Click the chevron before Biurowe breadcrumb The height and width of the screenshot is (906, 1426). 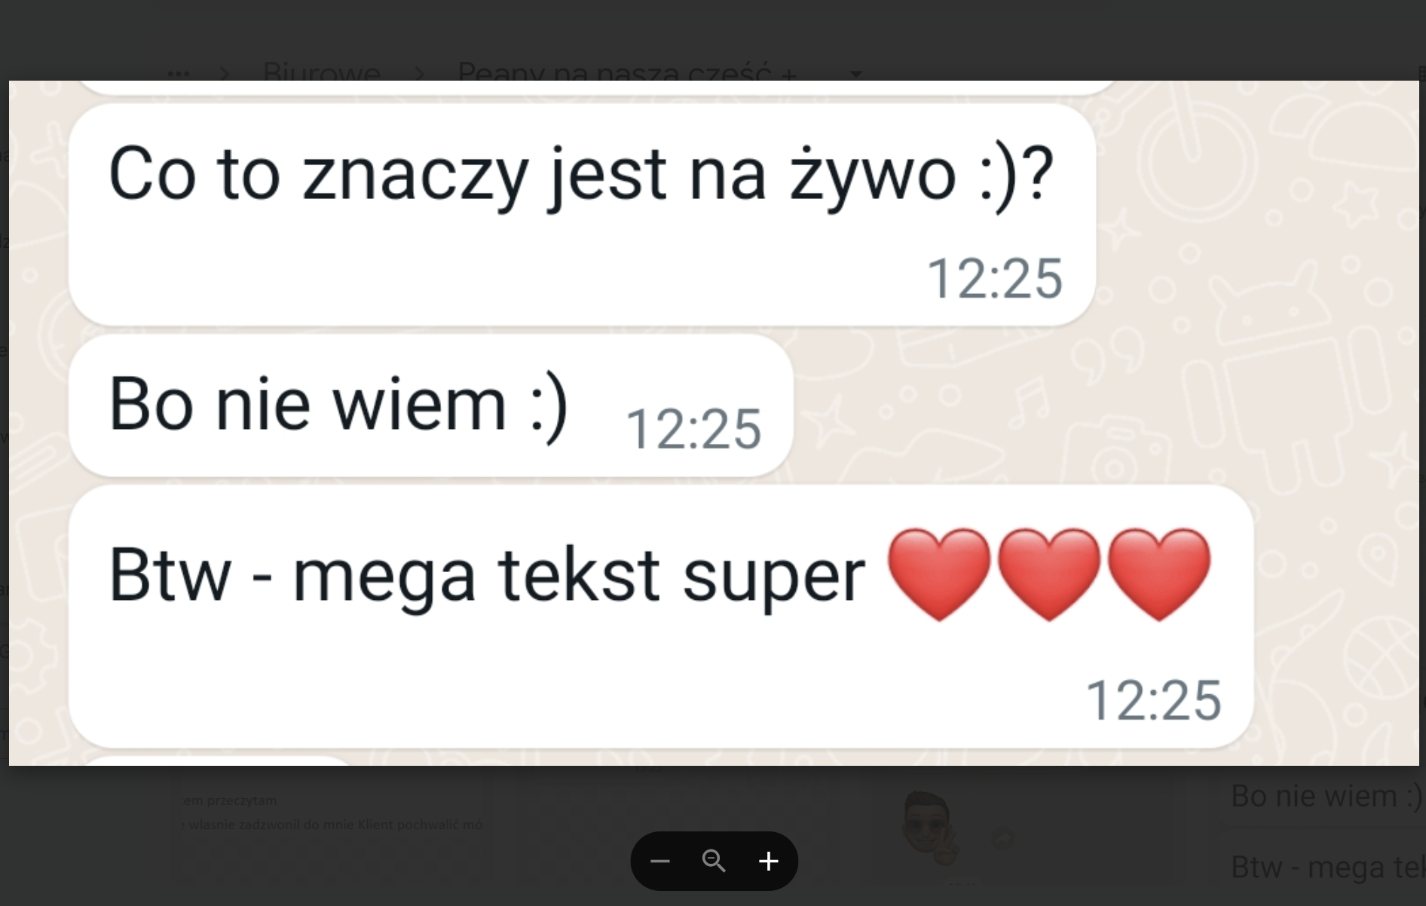(224, 74)
